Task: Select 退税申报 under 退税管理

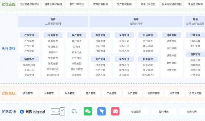Action: pos(172,56)
